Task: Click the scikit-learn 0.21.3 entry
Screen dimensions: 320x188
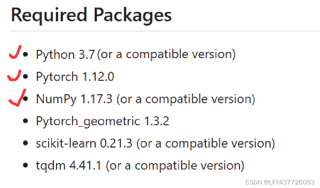Action: coord(156,143)
